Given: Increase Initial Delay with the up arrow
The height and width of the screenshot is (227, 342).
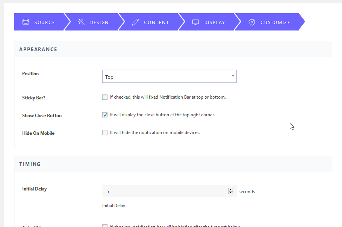Looking at the screenshot, I should click(231, 190).
